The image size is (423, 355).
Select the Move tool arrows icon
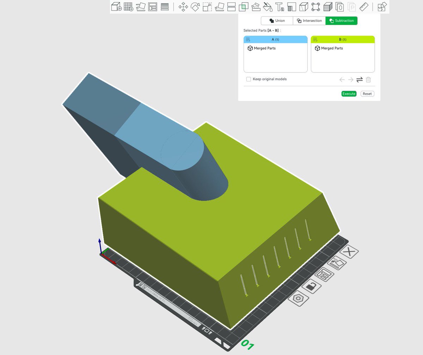pyautogui.click(x=183, y=7)
